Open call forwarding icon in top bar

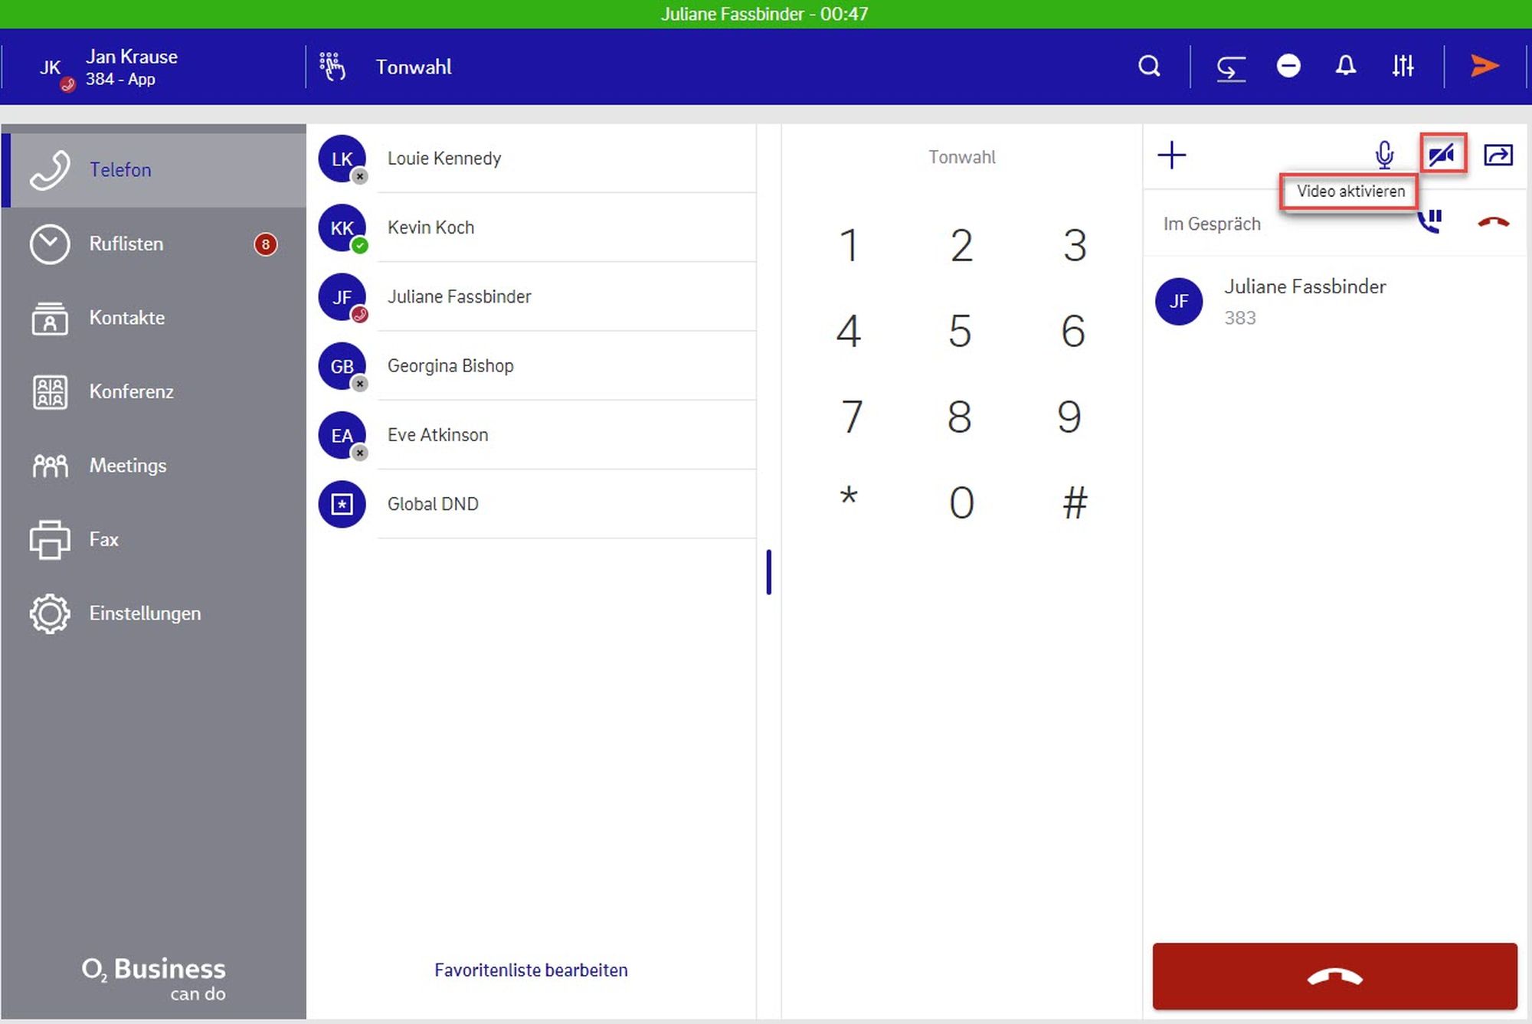pos(1230,67)
